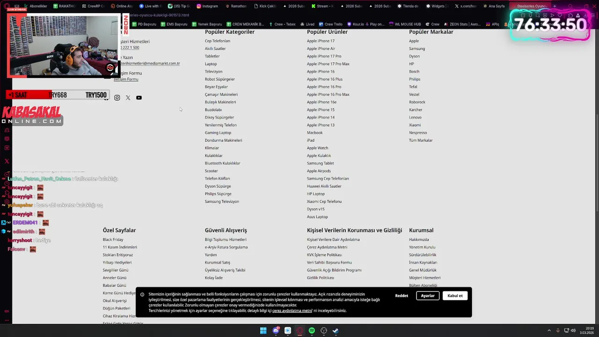The image size is (599, 337).
Task: Open the Crew Trello bookmark
Action: tap(330, 24)
